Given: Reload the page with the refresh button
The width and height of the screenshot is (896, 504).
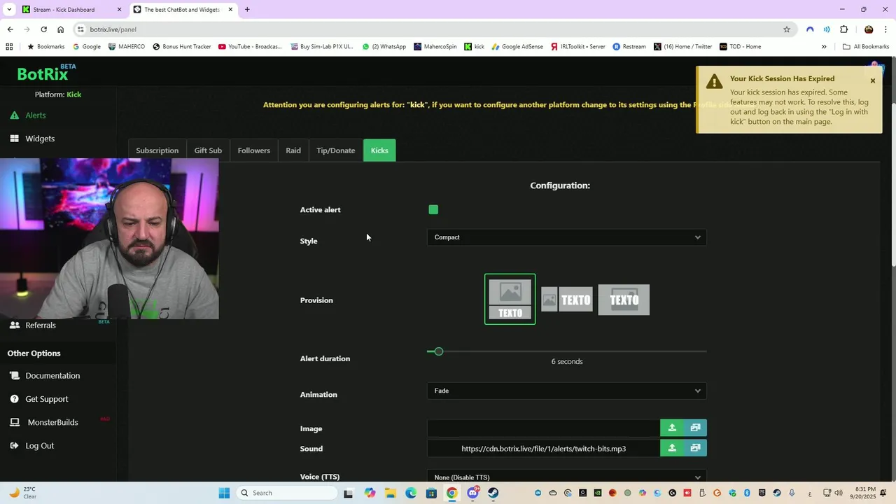Looking at the screenshot, I should point(43,29).
